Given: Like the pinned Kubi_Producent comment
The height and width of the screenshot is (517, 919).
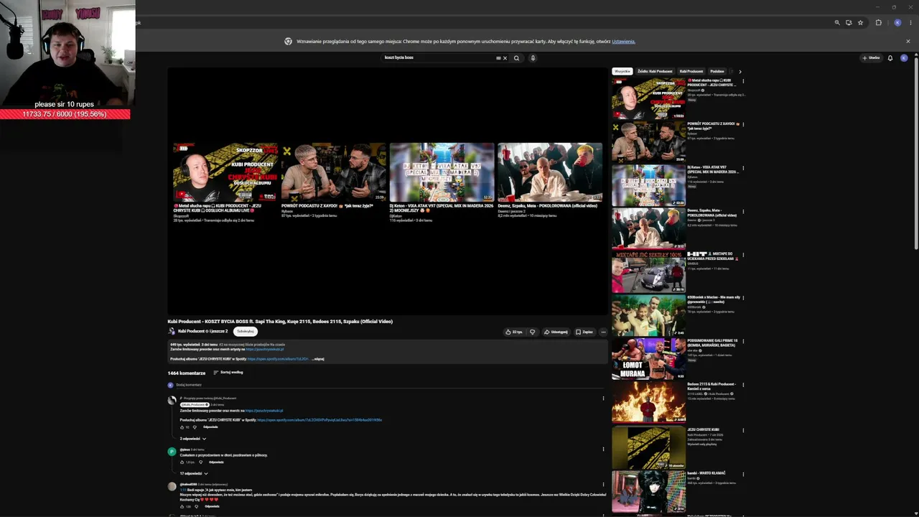Looking at the screenshot, I should coord(182,427).
